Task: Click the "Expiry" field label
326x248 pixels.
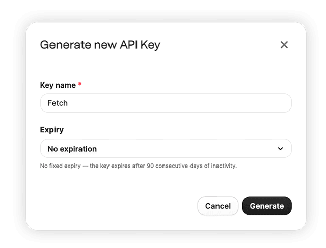Action: pyautogui.click(x=52, y=130)
